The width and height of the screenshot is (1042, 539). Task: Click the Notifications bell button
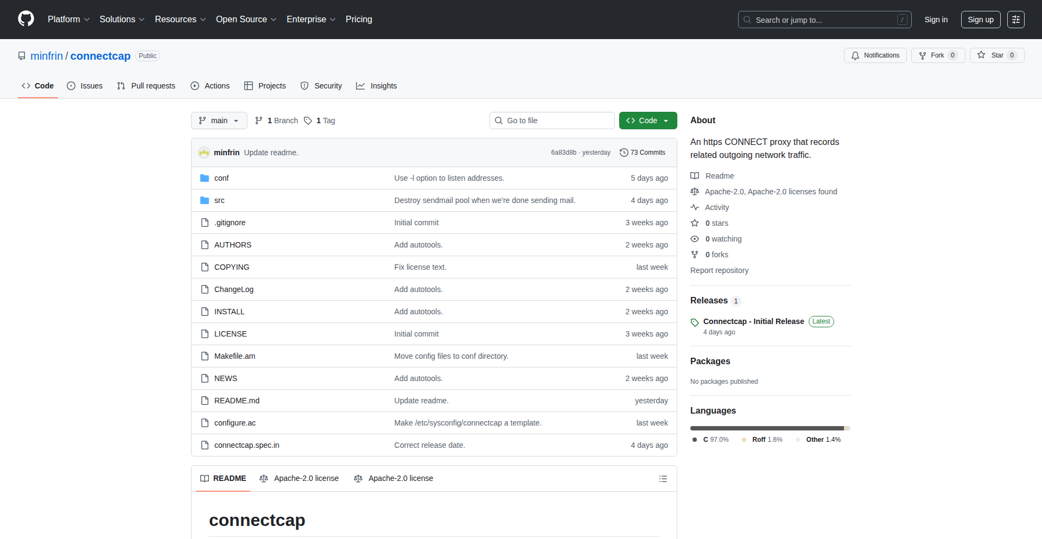[875, 55]
